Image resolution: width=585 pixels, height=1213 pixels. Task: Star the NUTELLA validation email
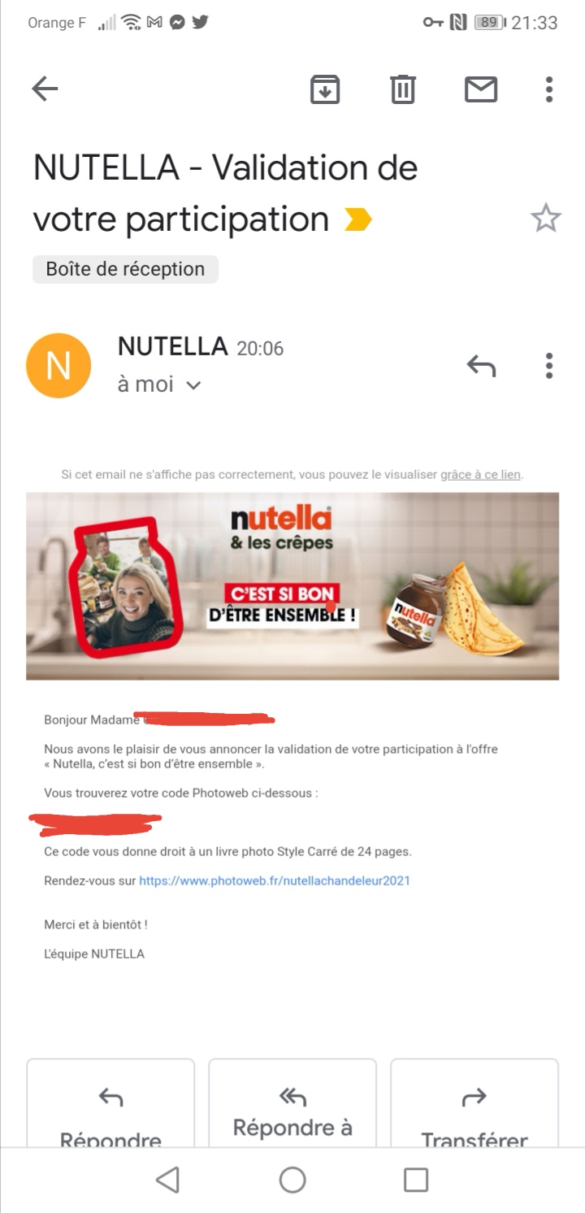[546, 218]
